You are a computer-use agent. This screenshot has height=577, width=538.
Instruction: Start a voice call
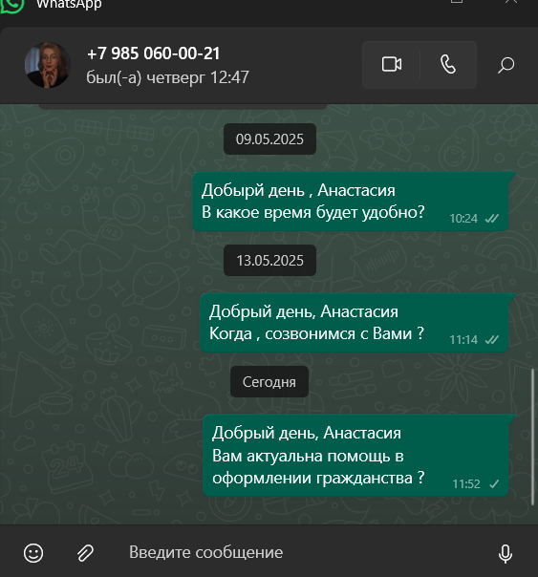click(448, 65)
